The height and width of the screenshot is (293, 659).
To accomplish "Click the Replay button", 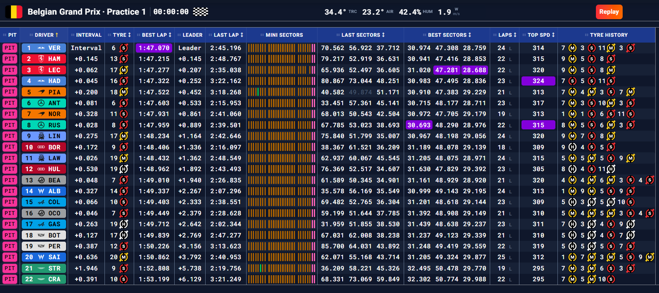I will tap(609, 12).
